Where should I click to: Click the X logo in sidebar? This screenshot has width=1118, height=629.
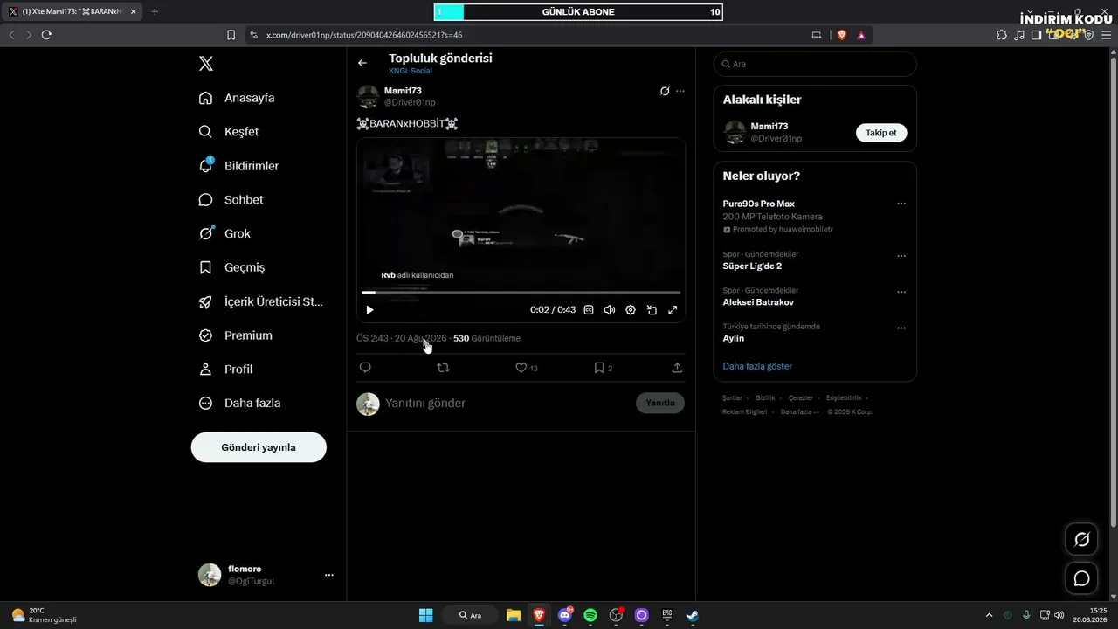pyautogui.click(x=205, y=64)
